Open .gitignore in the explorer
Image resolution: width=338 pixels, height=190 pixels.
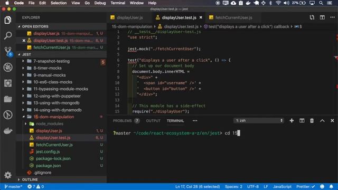coord(42,173)
